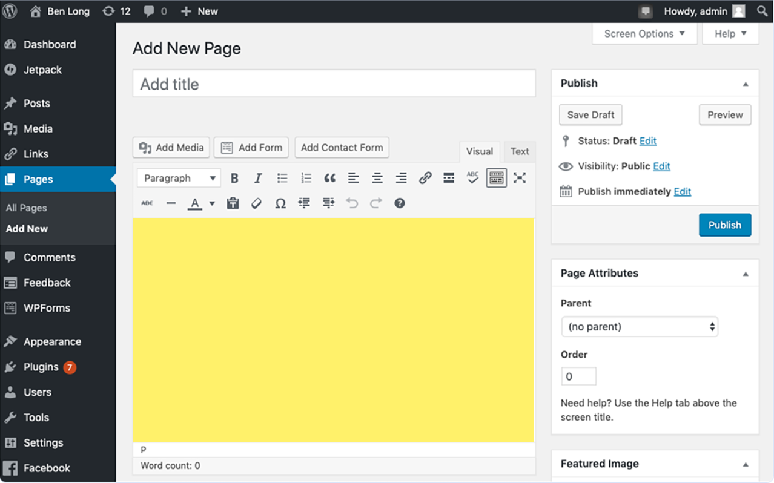Toggle spellcheck ABC icon

pyautogui.click(x=472, y=177)
